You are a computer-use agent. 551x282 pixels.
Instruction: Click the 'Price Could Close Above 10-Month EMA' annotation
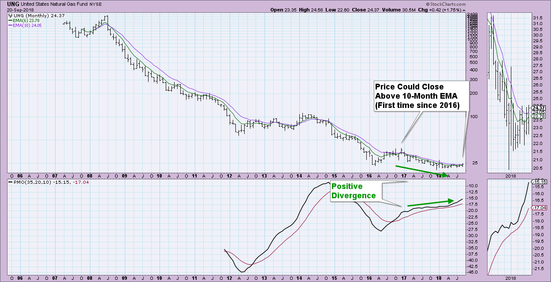421,96
